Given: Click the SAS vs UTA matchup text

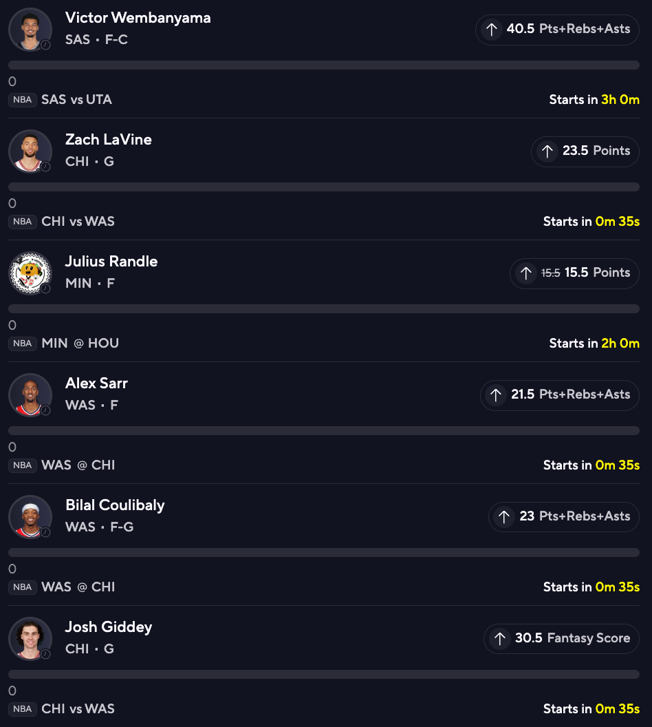Looking at the screenshot, I should (x=76, y=100).
